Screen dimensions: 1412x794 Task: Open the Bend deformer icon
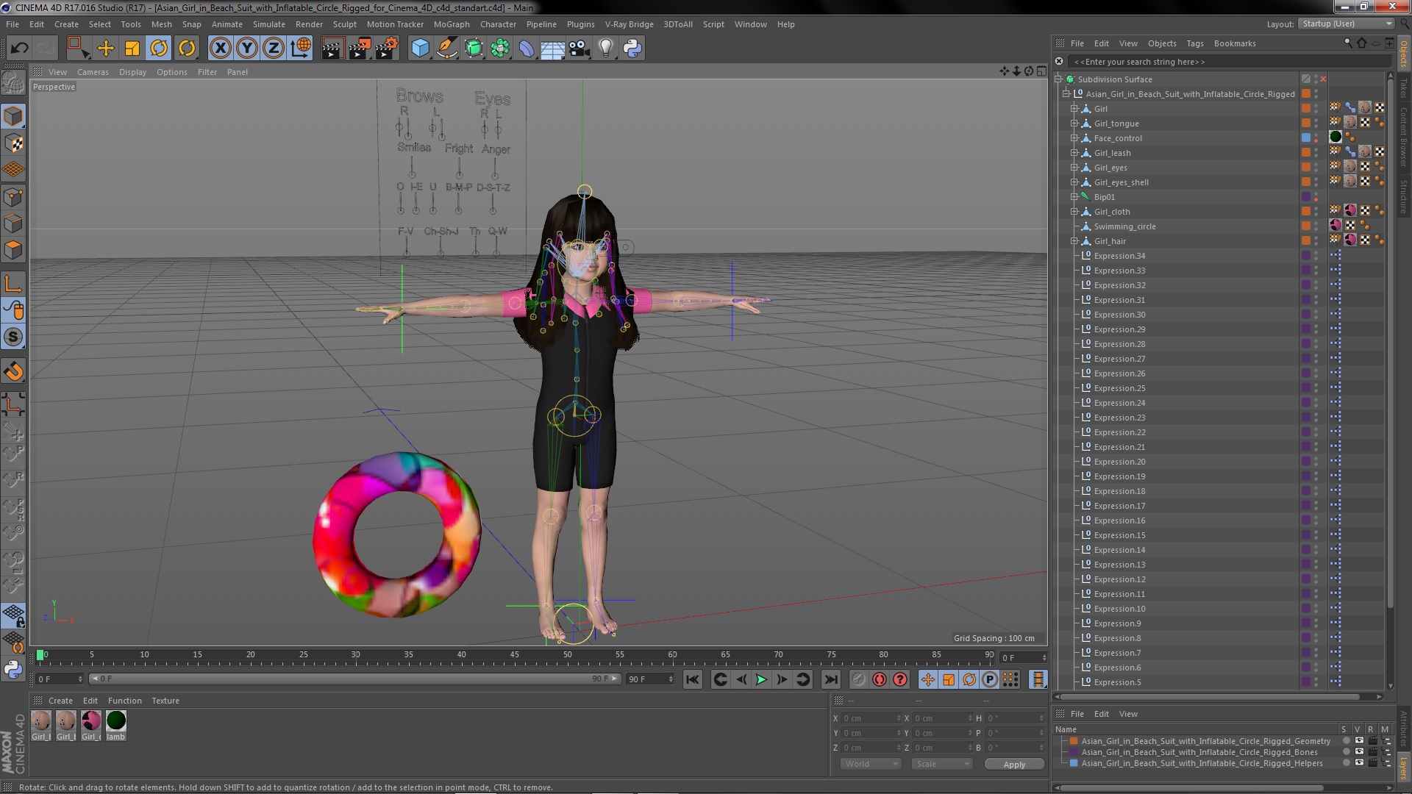pyautogui.click(x=527, y=49)
